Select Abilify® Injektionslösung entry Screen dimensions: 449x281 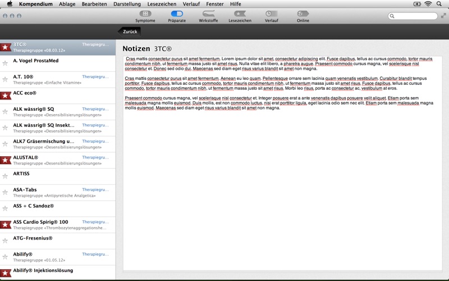(x=58, y=273)
